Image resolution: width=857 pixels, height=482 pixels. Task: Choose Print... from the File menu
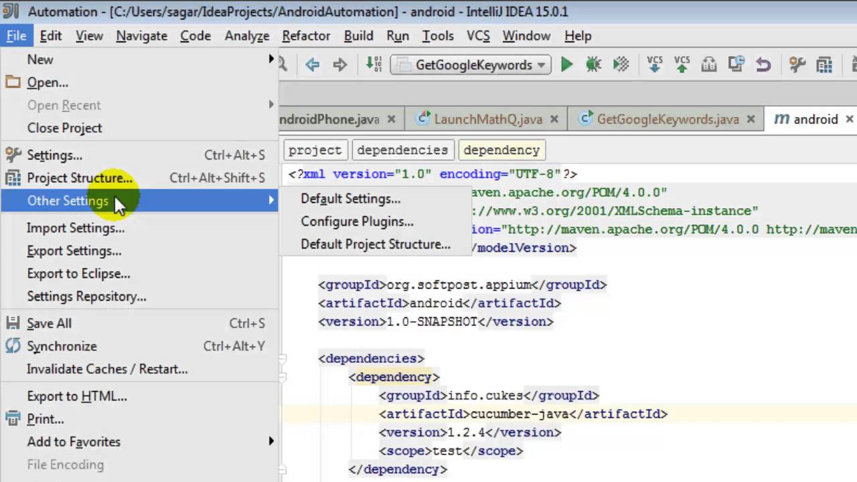(139, 419)
